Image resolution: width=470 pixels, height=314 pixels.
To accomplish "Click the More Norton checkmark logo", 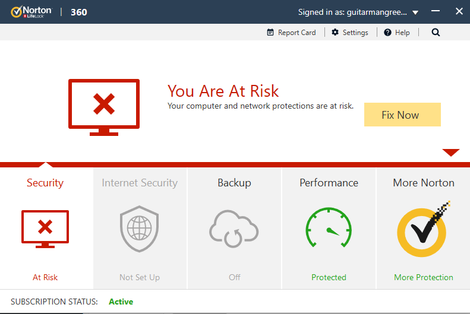I will [x=423, y=229].
